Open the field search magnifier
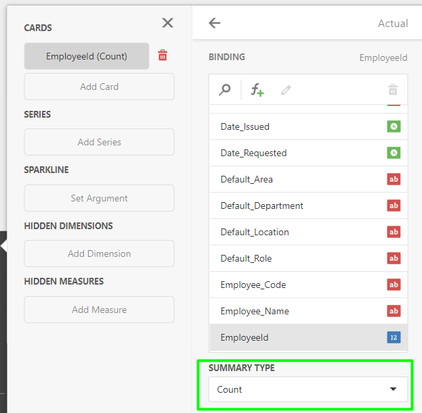The image size is (422, 413). pos(225,90)
